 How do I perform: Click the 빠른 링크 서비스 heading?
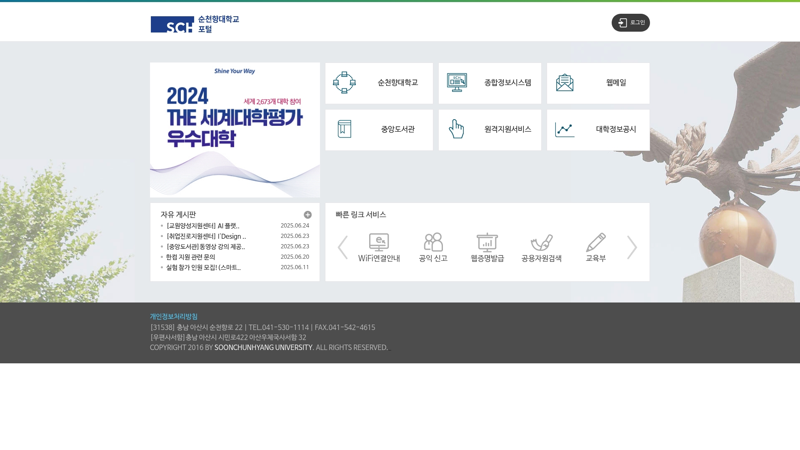tap(361, 215)
